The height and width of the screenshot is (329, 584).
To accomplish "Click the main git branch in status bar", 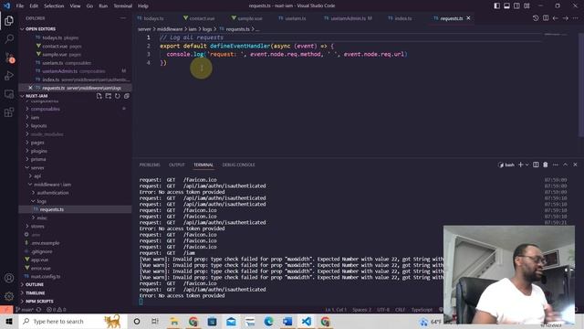I will [25, 310].
